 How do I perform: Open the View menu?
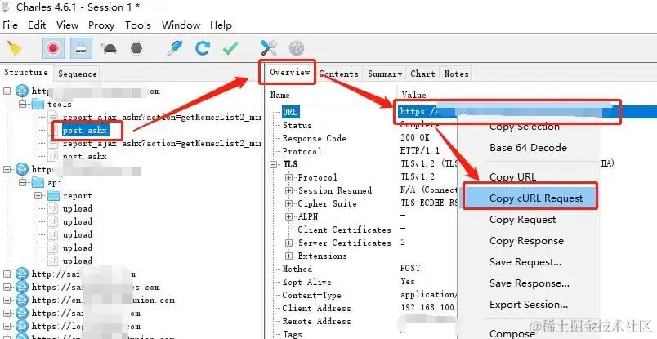point(68,25)
